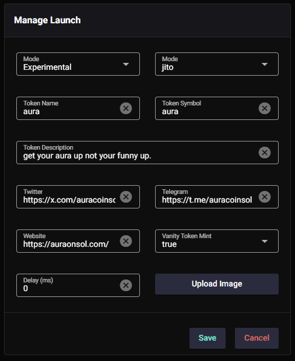Clear the Twitter link field
The image size is (295, 361).
(126, 197)
